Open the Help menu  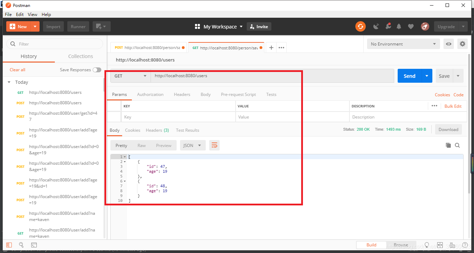pos(46,14)
